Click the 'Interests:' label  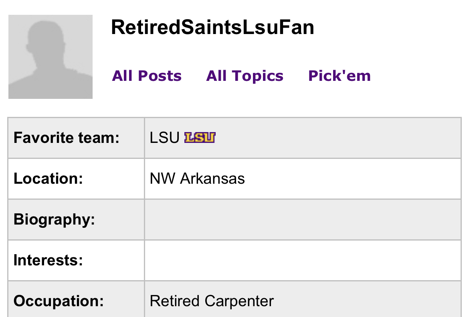[x=48, y=260]
